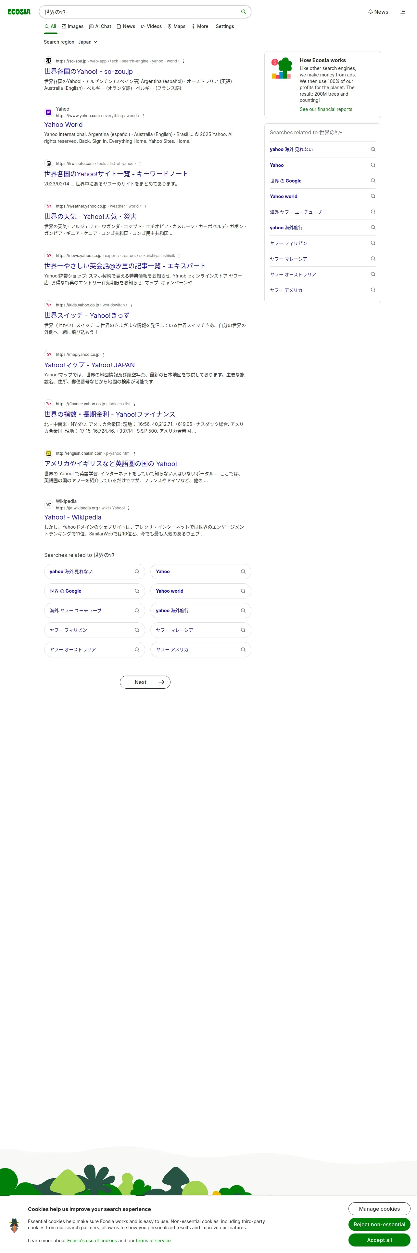Open more options for map.yahoo.co.jp result
Image resolution: width=417 pixels, height=1253 pixels.
[x=103, y=355]
